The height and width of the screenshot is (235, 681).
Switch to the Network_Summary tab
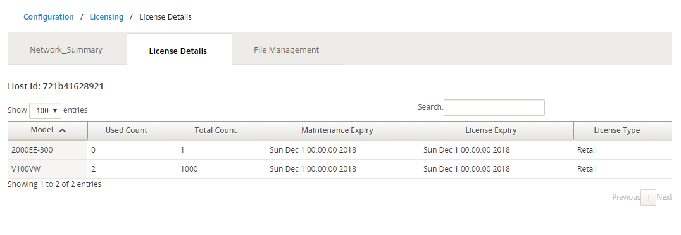pos(67,49)
